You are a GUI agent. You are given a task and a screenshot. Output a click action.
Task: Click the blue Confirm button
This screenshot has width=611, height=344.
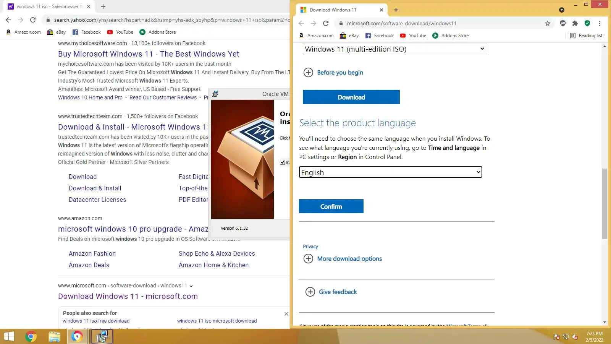click(331, 206)
